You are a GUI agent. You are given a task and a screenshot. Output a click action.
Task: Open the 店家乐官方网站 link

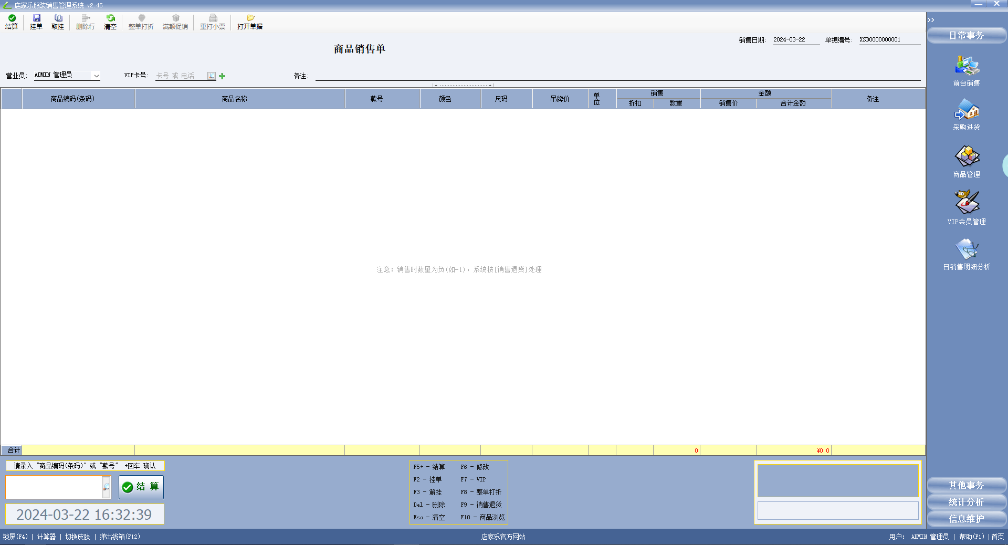click(x=503, y=537)
